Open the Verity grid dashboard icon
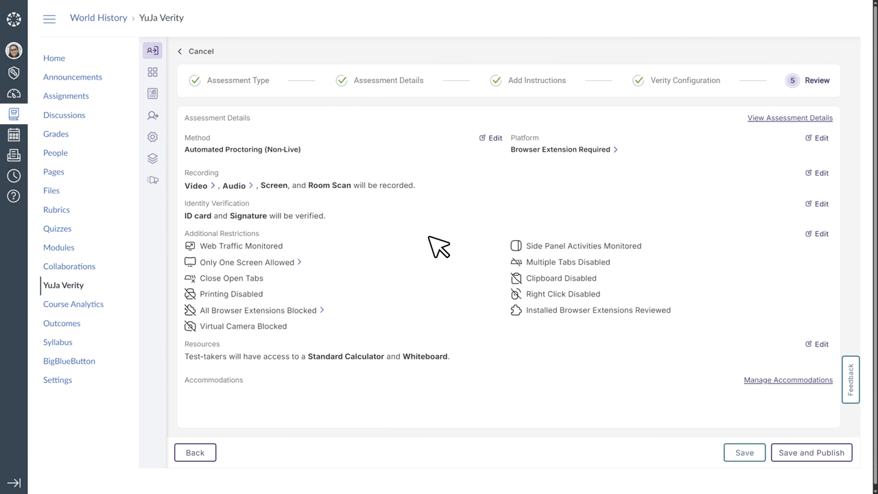The width and height of the screenshot is (878, 494). pyautogui.click(x=152, y=72)
